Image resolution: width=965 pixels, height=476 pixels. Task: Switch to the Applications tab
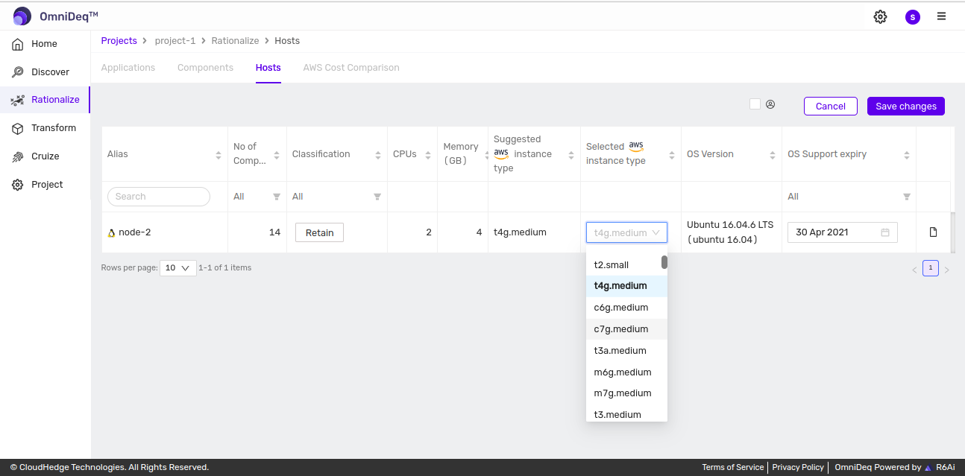point(128,68)
